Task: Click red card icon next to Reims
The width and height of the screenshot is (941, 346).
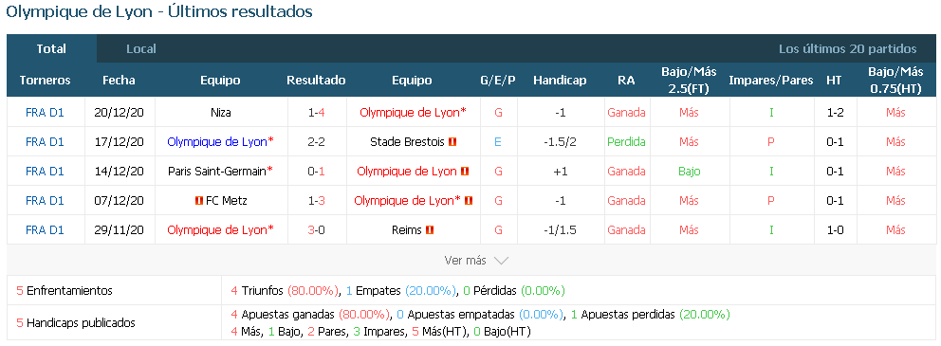Action: [430, 229]
